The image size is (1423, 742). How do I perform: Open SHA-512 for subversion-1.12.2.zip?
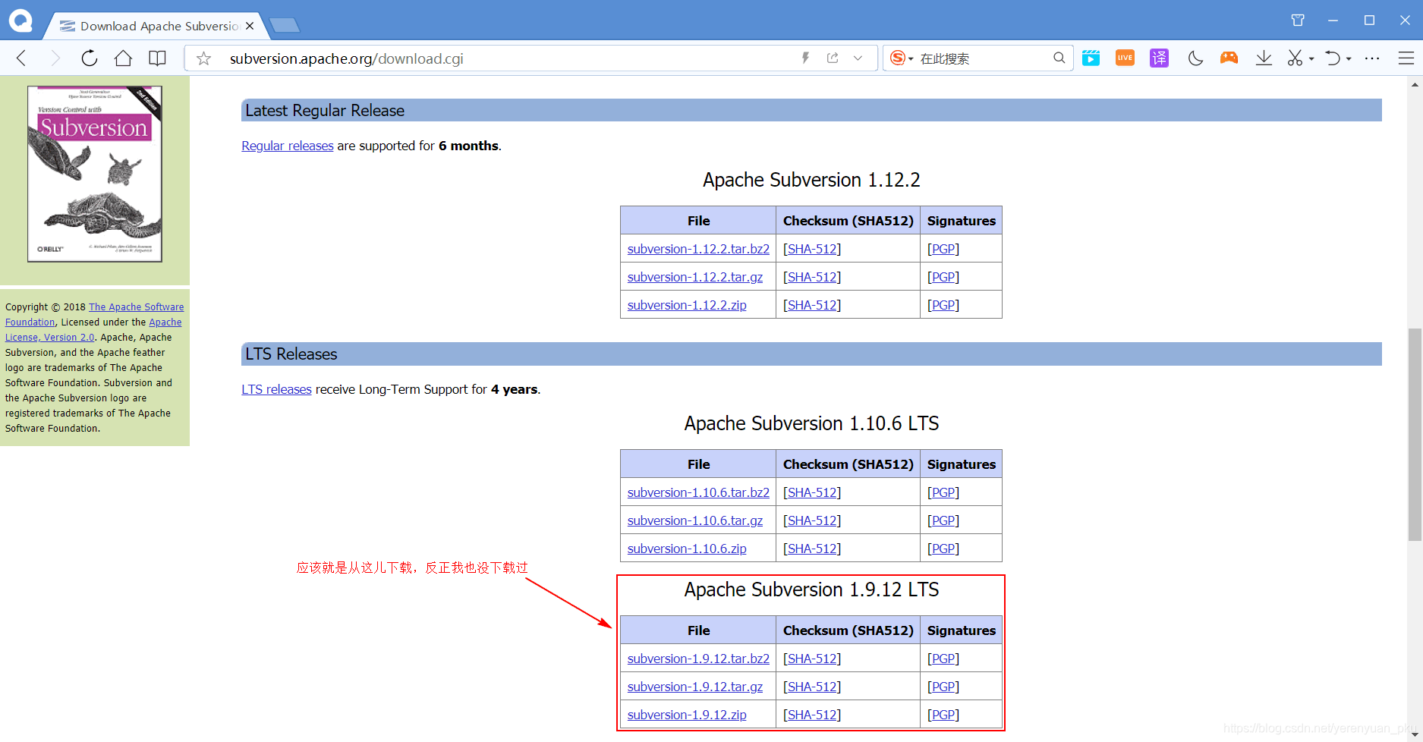click(x=812, y=305)
